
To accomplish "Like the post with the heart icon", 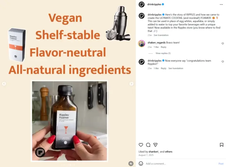I will (x=141, y=145).
